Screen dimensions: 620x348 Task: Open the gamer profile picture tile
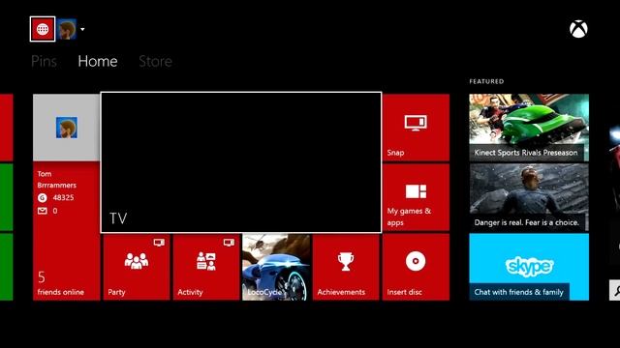click(x=67, y=128)
